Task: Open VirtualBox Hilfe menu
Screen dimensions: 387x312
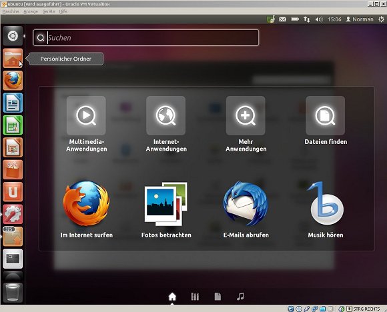Action: pyautogui.click(x=63, y=11)
